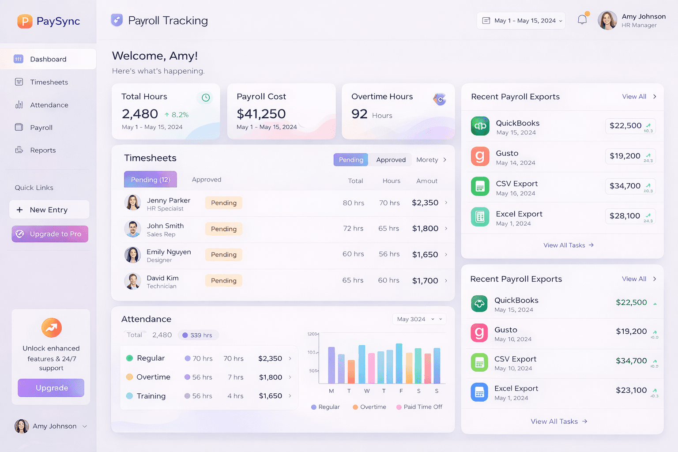
Task: Click the Payroll icon in sidebar
Action: 19,127
